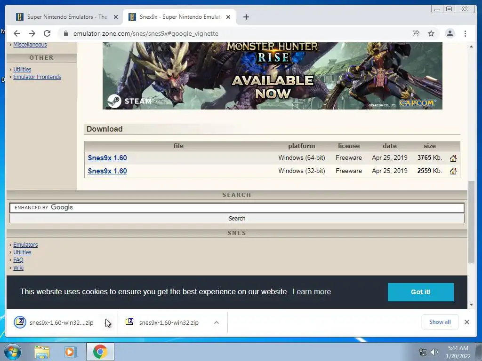The width and height of the screenshot is (482, 361).
Task: Select the Snex9x Super Nintendo Emulator tab
Action: [179, 17]
